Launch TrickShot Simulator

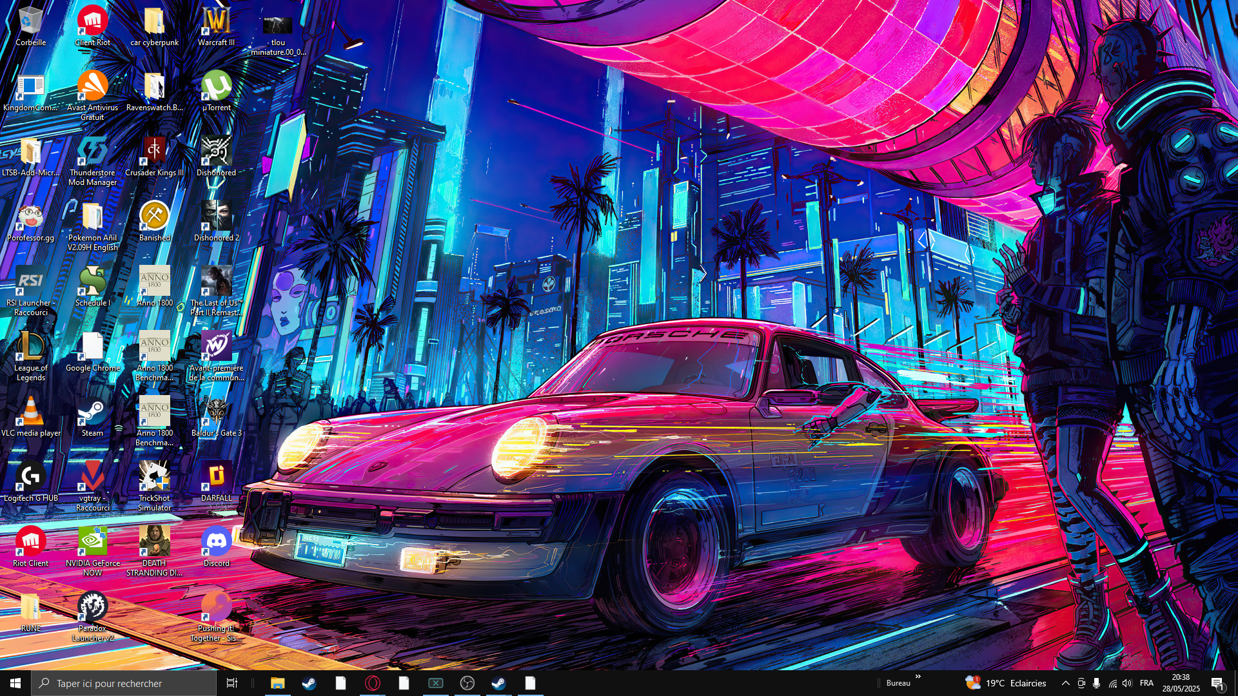pyautogui.click(x=154, y=487)
